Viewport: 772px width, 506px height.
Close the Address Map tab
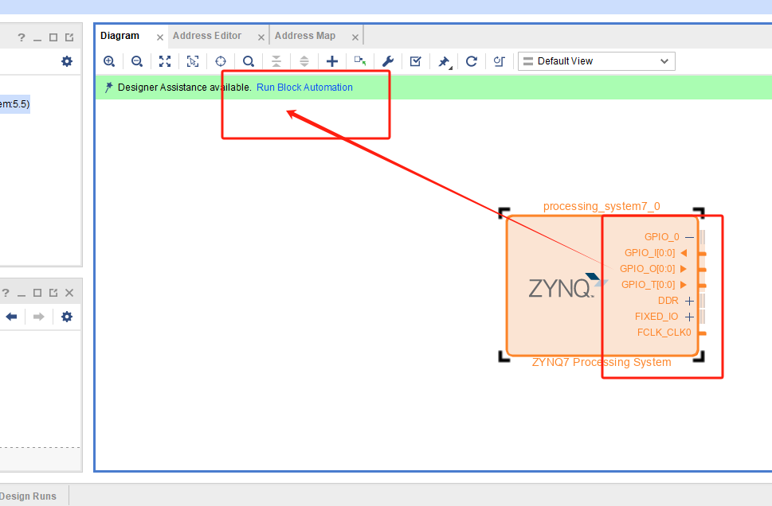[355, 37]
